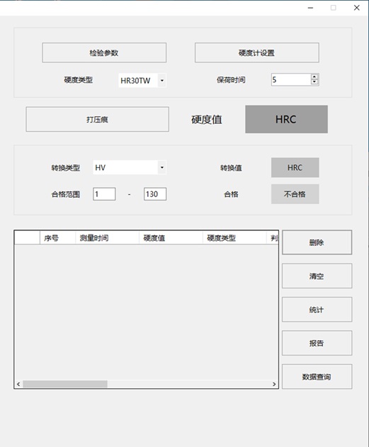The image size is (369, 447).
Task: Click the 硬度值 column header
Action: [x=171, y=238]
